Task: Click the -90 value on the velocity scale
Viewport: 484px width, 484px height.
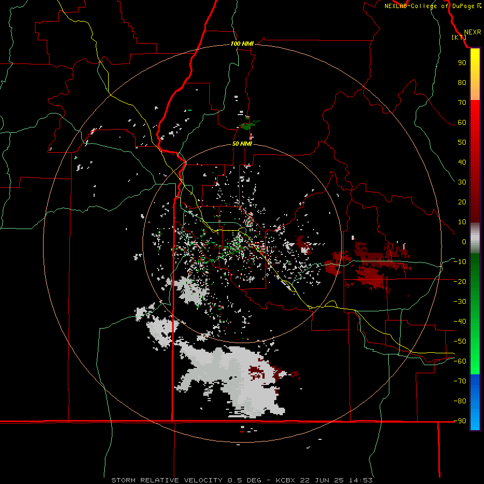Action: pos(460,421)
